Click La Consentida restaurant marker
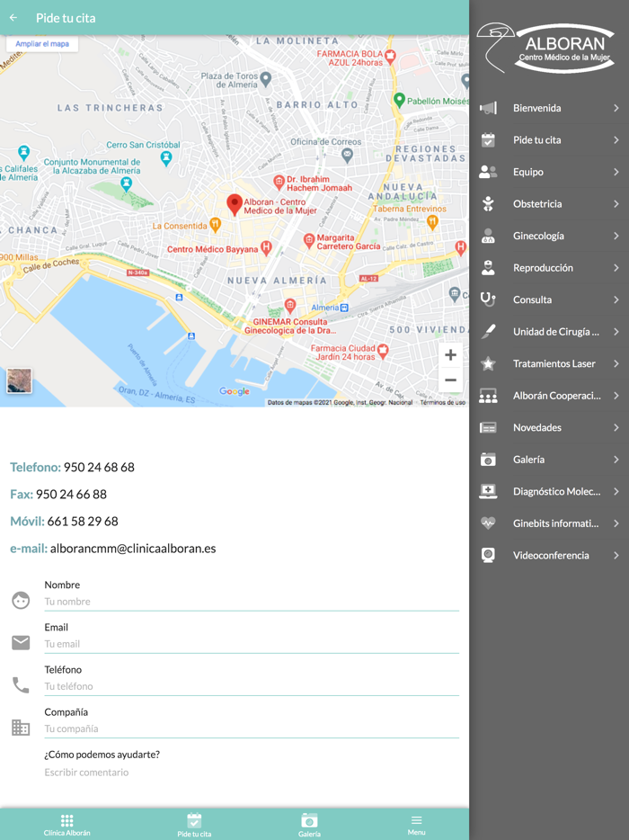Screen dimensions: 629x840 click(215, 225)
